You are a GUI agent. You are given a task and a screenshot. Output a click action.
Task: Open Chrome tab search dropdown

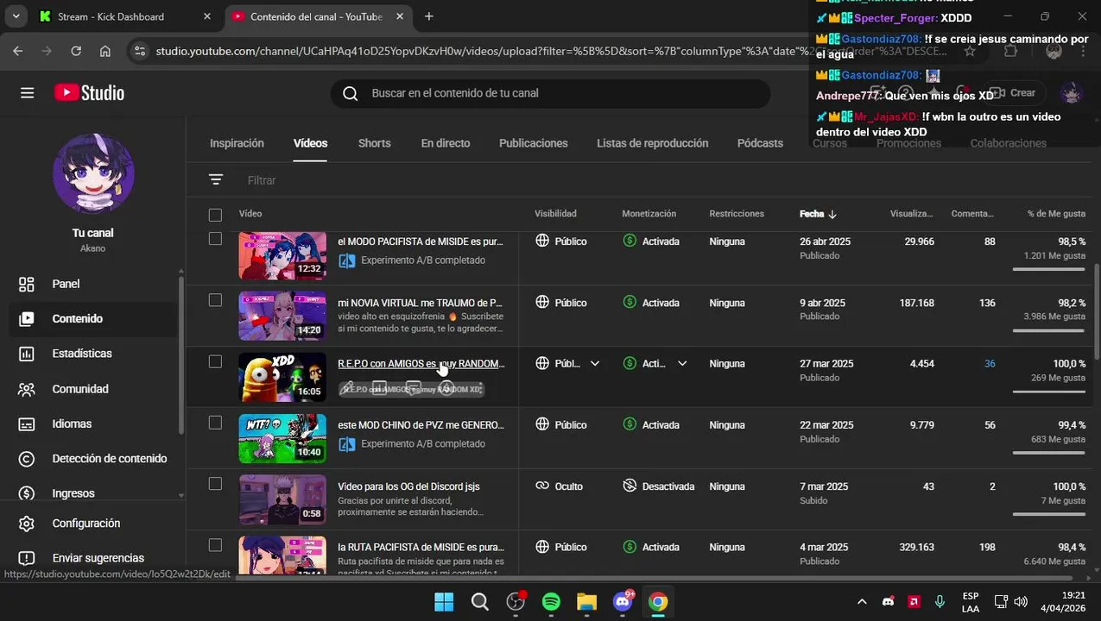pyautogui.click(x=16, y=16)
